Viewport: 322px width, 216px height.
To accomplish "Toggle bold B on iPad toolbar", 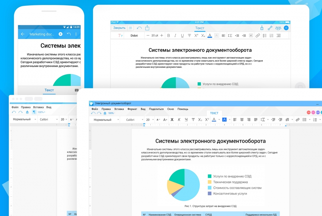I will [169, 35].
